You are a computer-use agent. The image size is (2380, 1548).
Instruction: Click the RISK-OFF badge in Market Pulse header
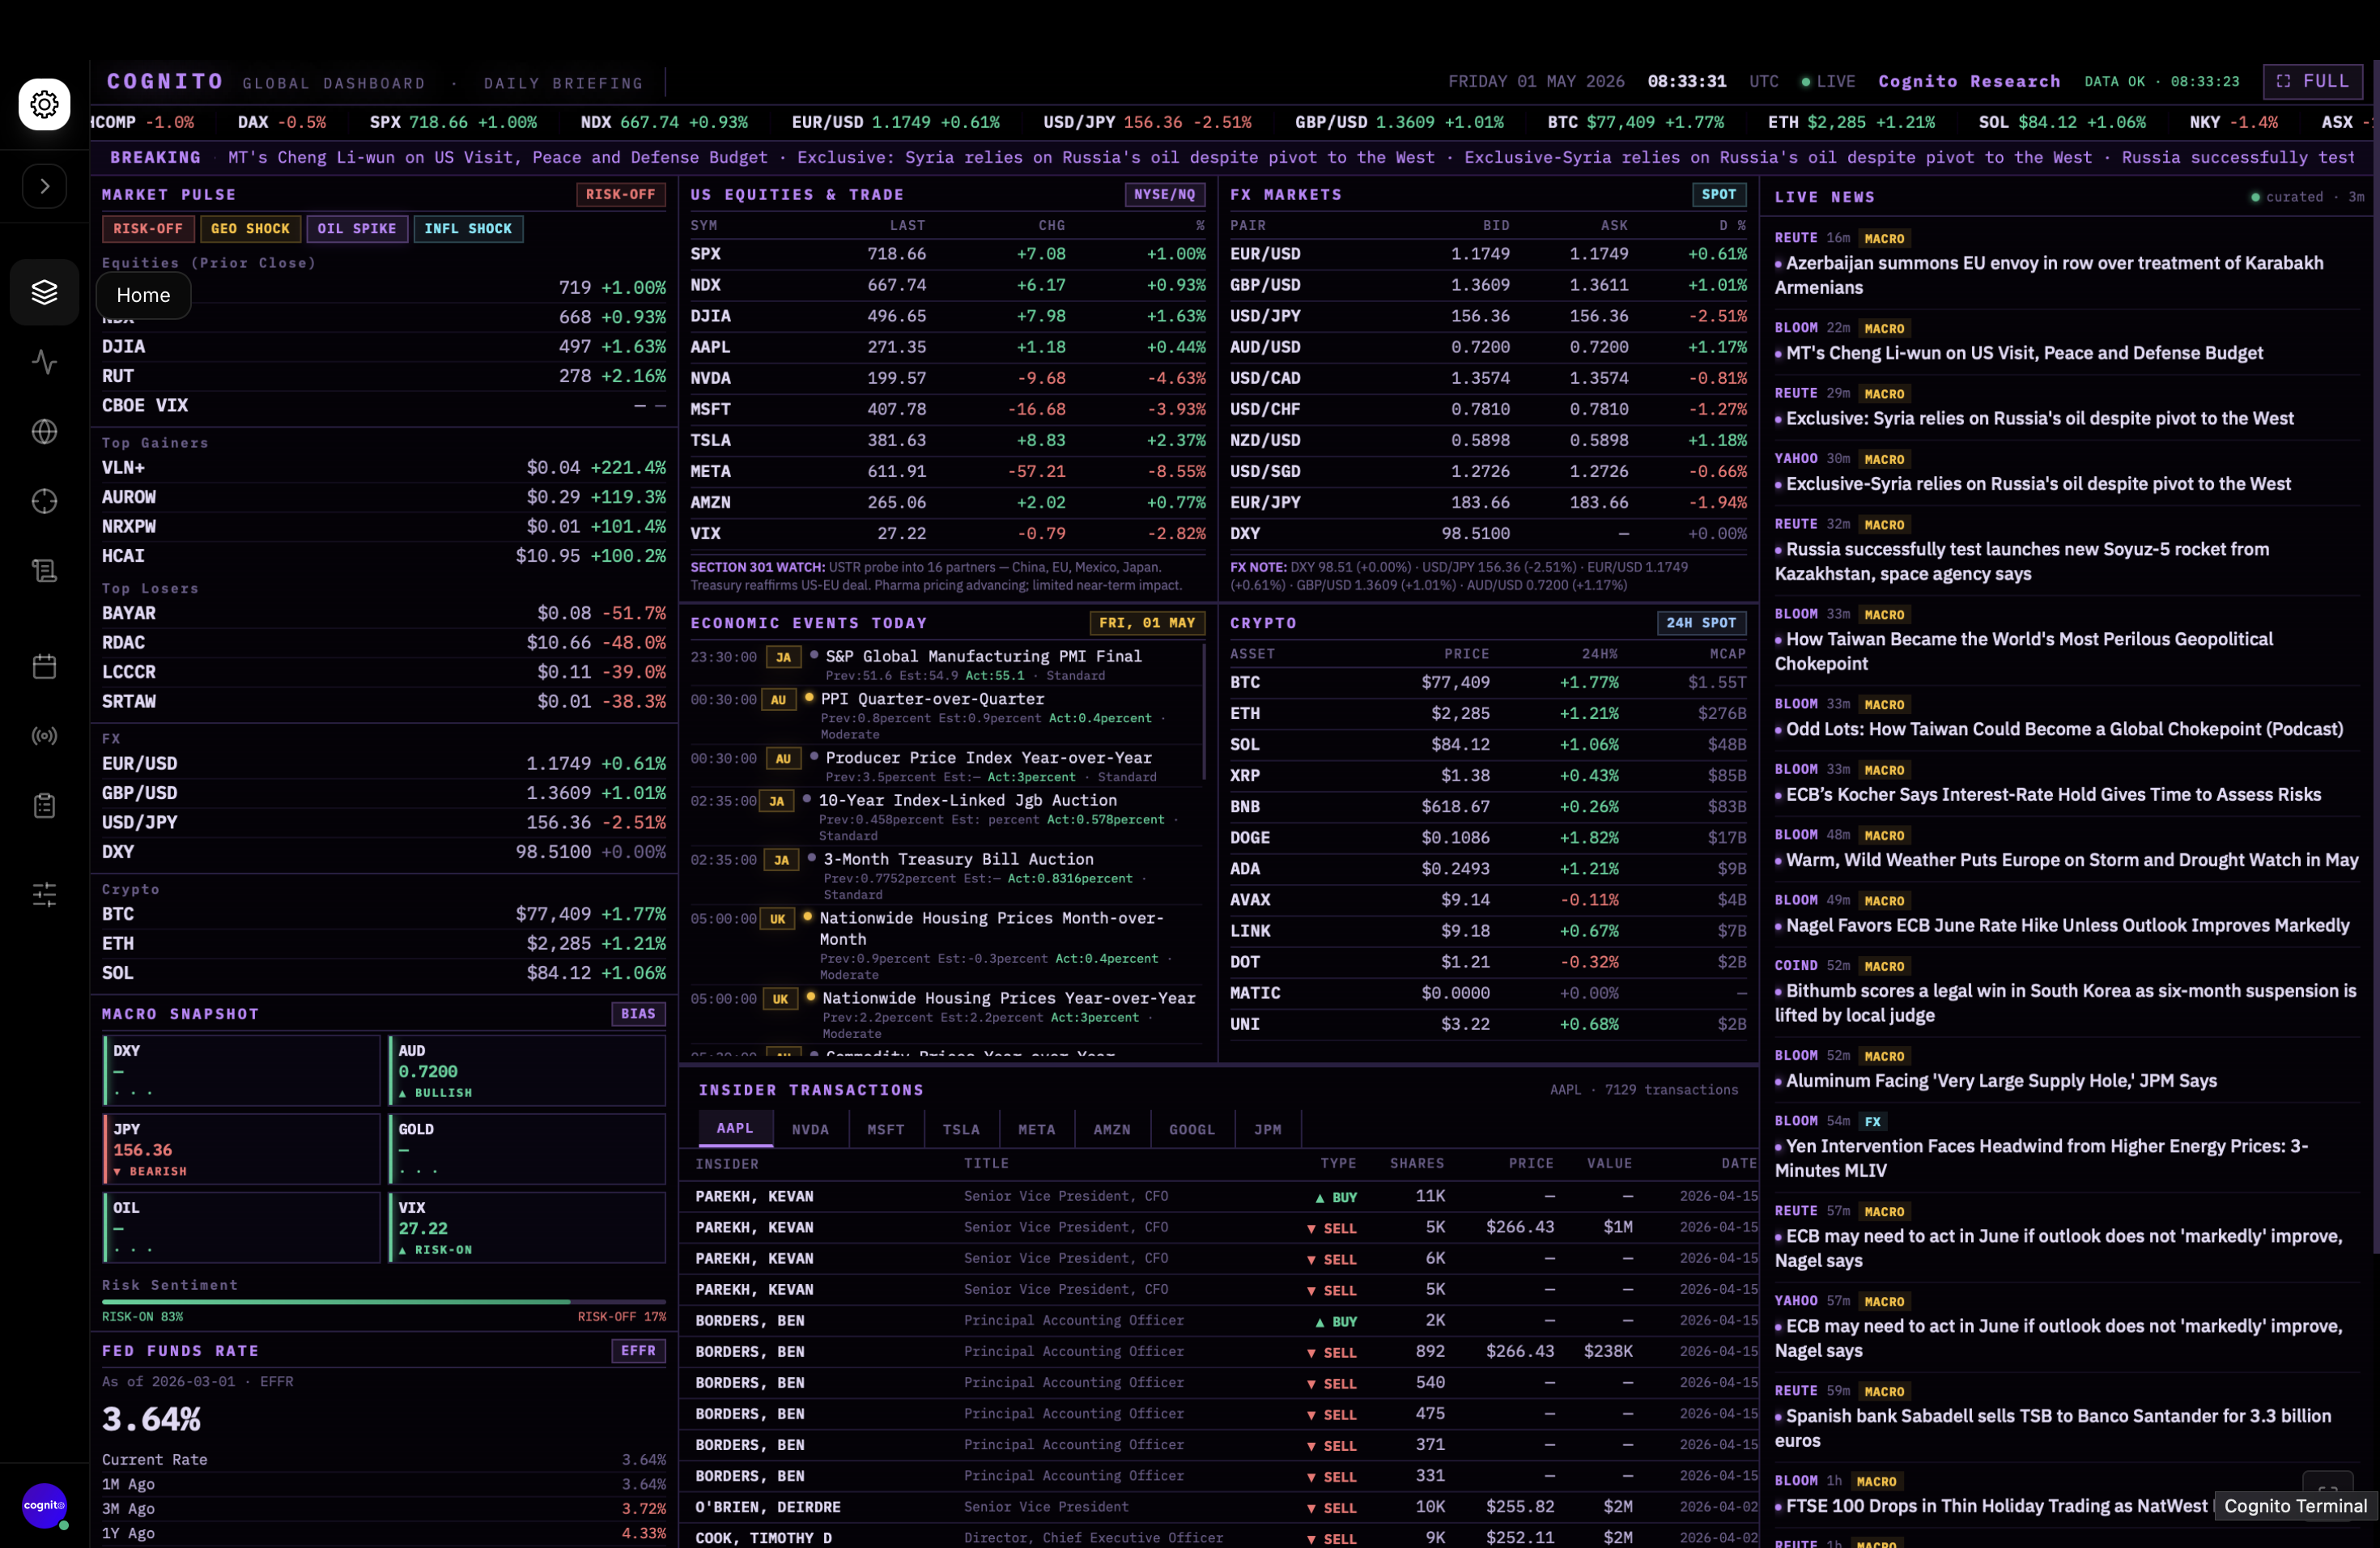click(621, 195)
